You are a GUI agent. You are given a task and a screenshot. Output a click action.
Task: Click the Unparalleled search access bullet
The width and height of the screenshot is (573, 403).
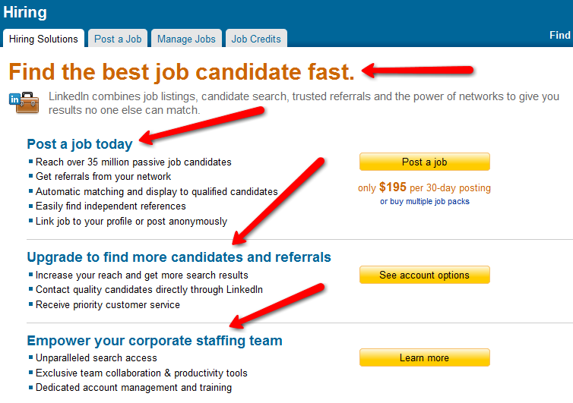[x=97, y=358]
